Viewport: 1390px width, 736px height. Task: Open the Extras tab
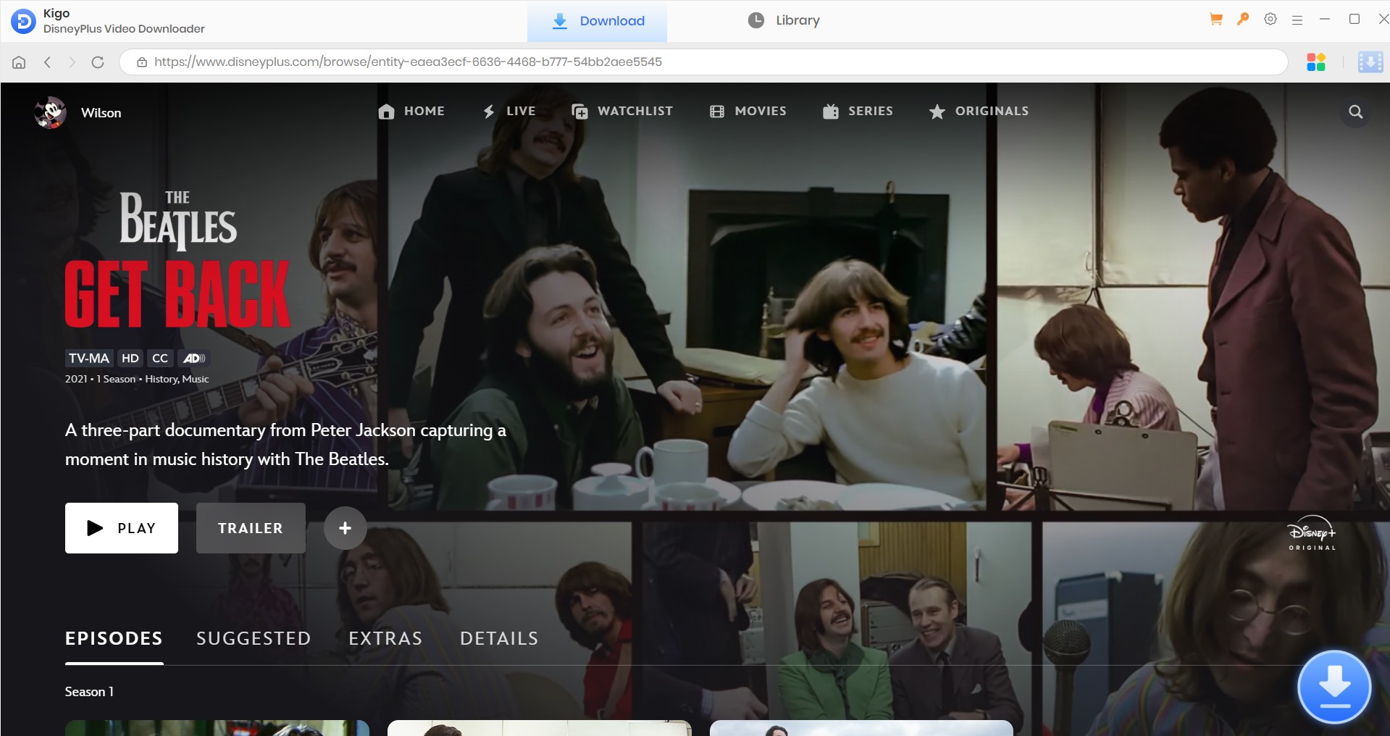pos(385,638)
